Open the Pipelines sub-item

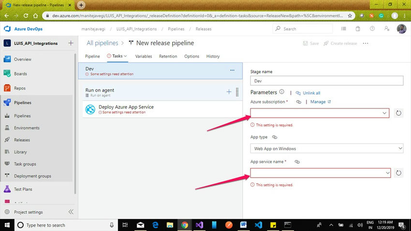pyautogui.click(x=22, y=116)
